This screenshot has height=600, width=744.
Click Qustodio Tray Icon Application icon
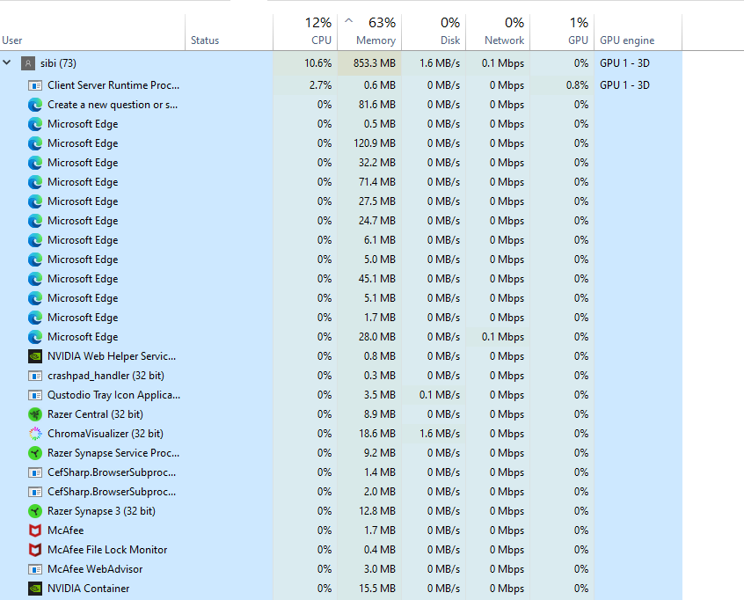click(35, 395)
